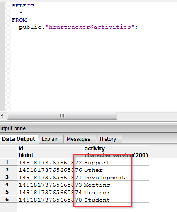Viewport: 177px width, 212px height.
Task: Select row header number 3
Action: (9, 177)
